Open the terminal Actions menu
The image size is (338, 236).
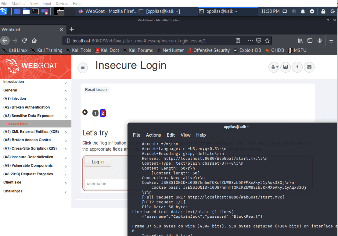pos(153,135)
